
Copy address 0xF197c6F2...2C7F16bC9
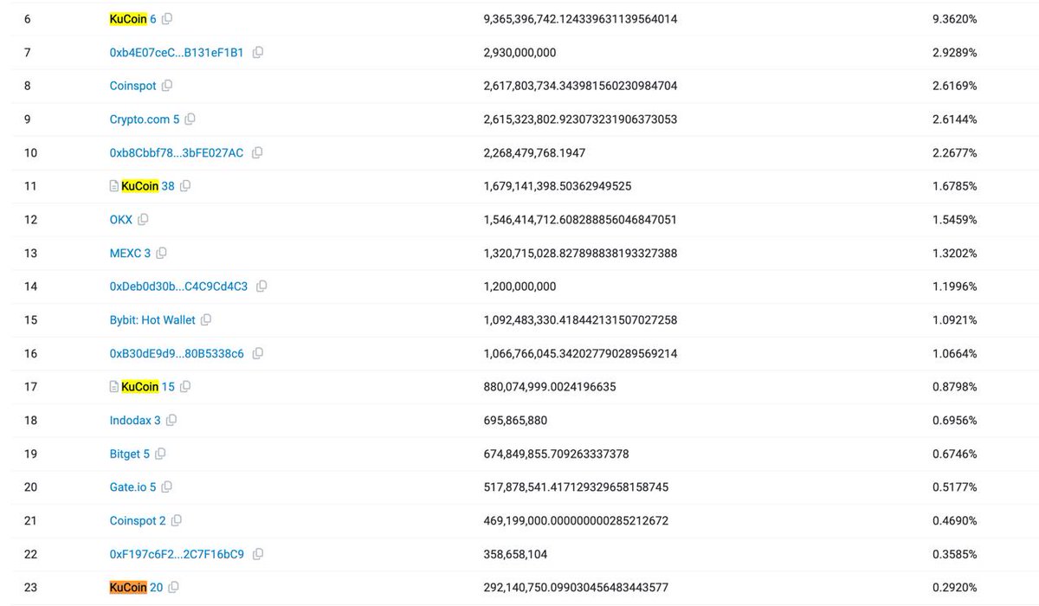[x=258, y=554]
